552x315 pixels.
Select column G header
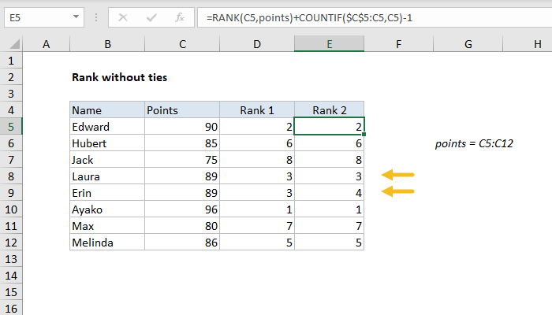[x=468, y=44]
